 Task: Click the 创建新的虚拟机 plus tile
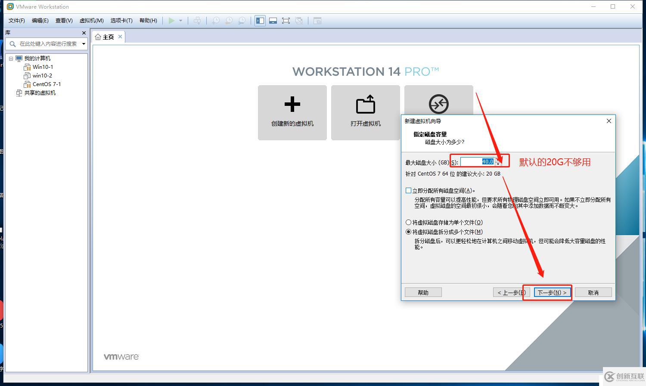coord(292,113)
